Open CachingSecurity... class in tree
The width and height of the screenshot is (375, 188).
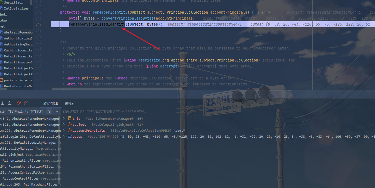18,50
